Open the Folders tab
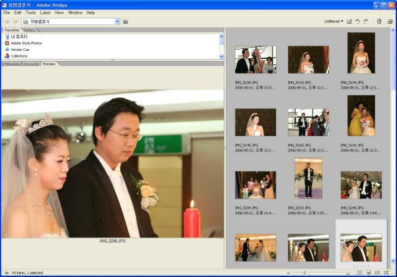This screenshot has width=397, height=277. (29, 30)
